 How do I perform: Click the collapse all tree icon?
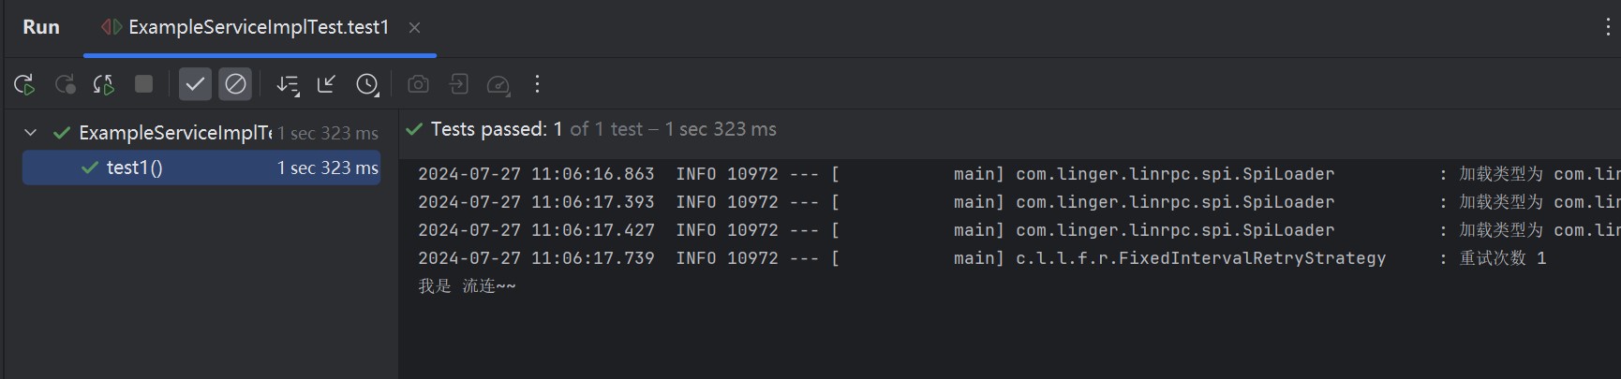[326, 85]
